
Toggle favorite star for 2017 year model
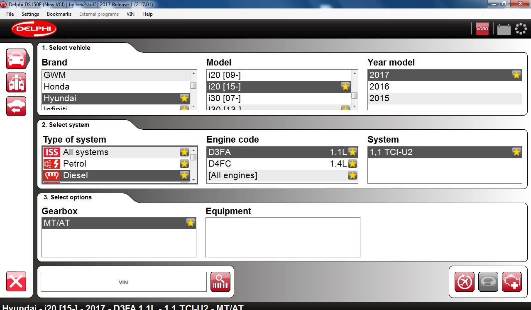[516, 75]
